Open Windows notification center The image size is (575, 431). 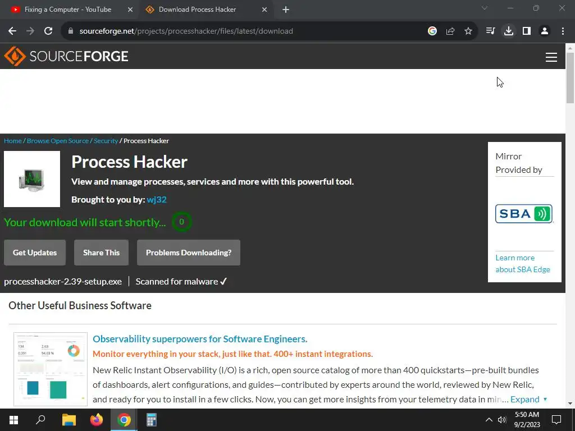pyautogui.click(x=556, y=420)
